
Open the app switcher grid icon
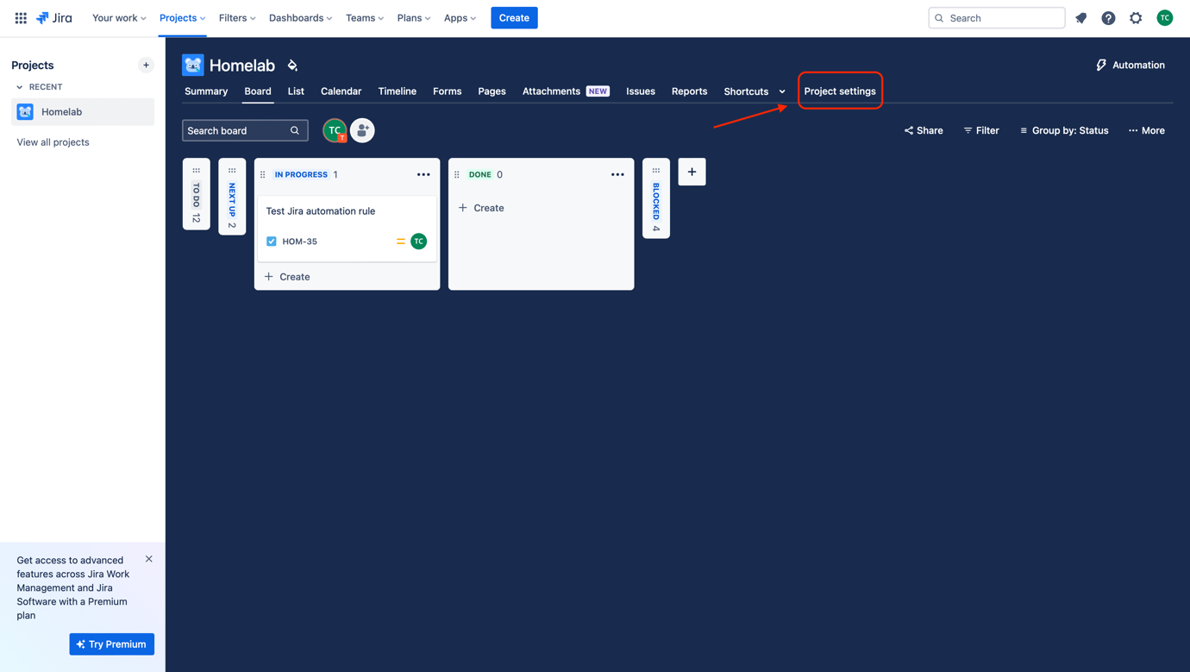pos(21,17)
